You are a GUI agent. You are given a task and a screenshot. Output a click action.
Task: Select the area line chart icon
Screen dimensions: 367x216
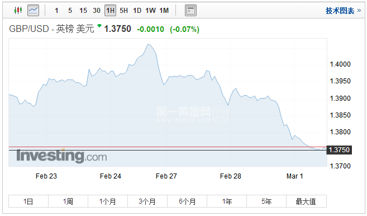(x=33, y=10)
